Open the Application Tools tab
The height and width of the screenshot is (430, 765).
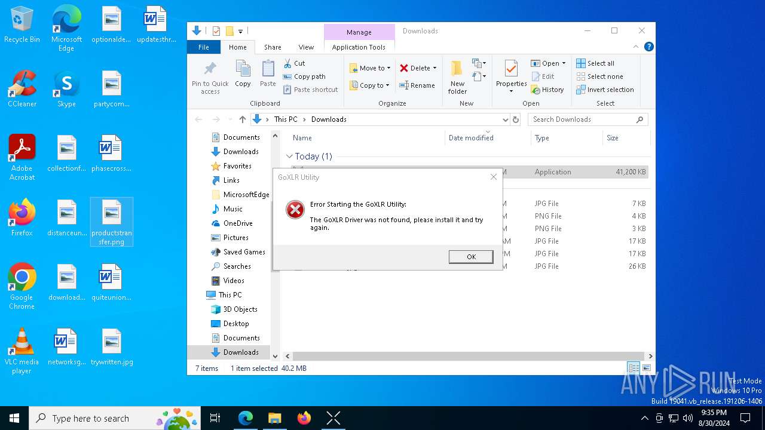point(359,47)
